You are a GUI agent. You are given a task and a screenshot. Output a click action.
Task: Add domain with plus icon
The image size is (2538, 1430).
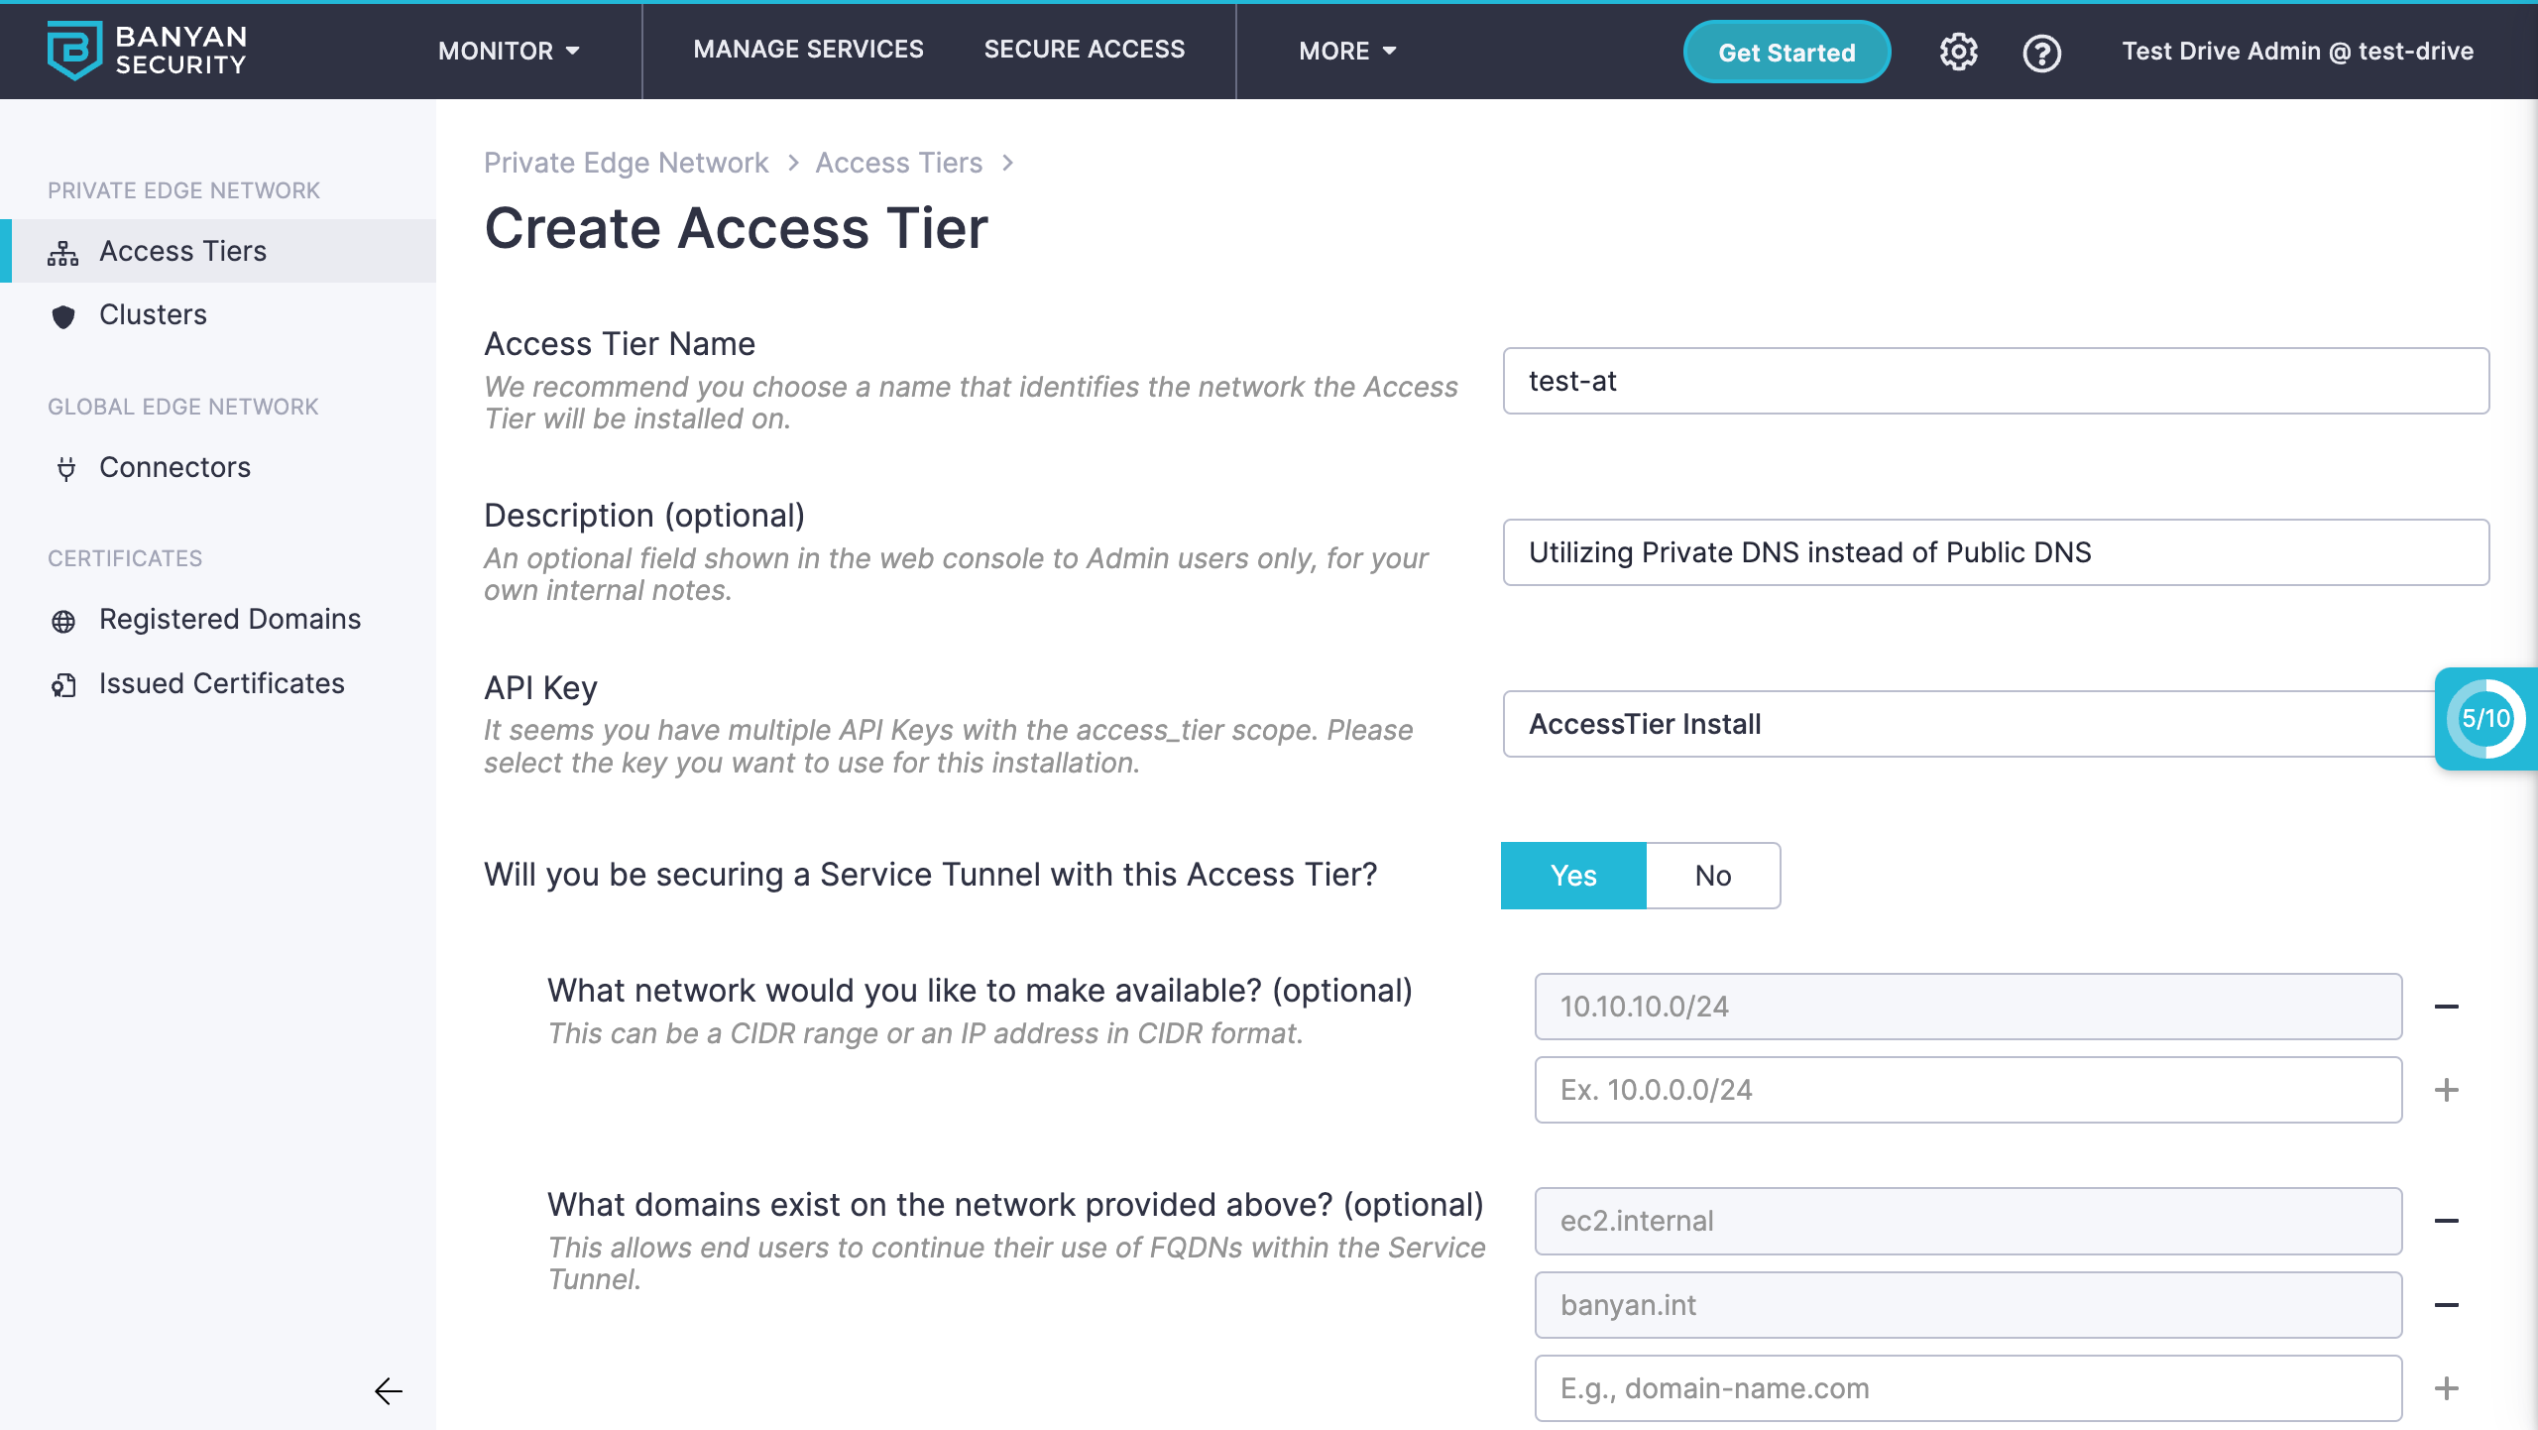[2446, 1388]
